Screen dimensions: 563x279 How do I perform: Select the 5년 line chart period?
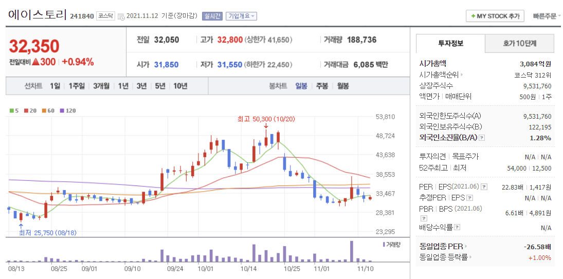[160, 86]
